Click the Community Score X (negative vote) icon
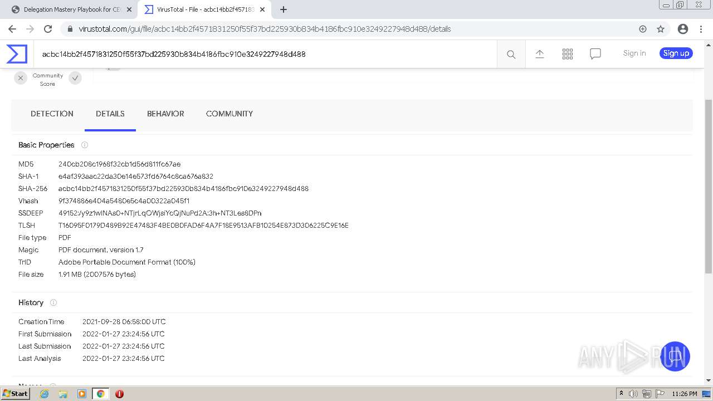 pyautogui.click(x=21, y=78)
